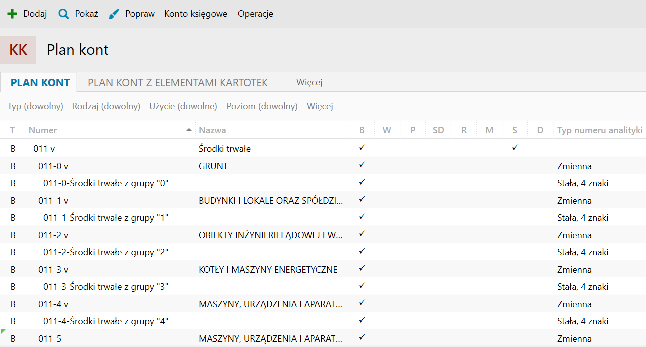Click the magnifier Pokaż icon
Viewport: 646px width, 347px height.
coord(64,14)
